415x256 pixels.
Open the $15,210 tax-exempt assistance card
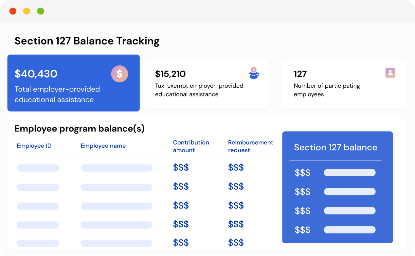(207, 84)
